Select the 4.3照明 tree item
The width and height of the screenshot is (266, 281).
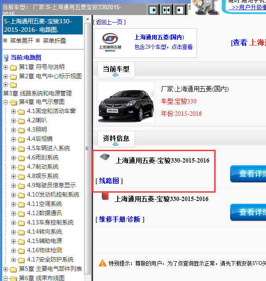pos(37,129)
